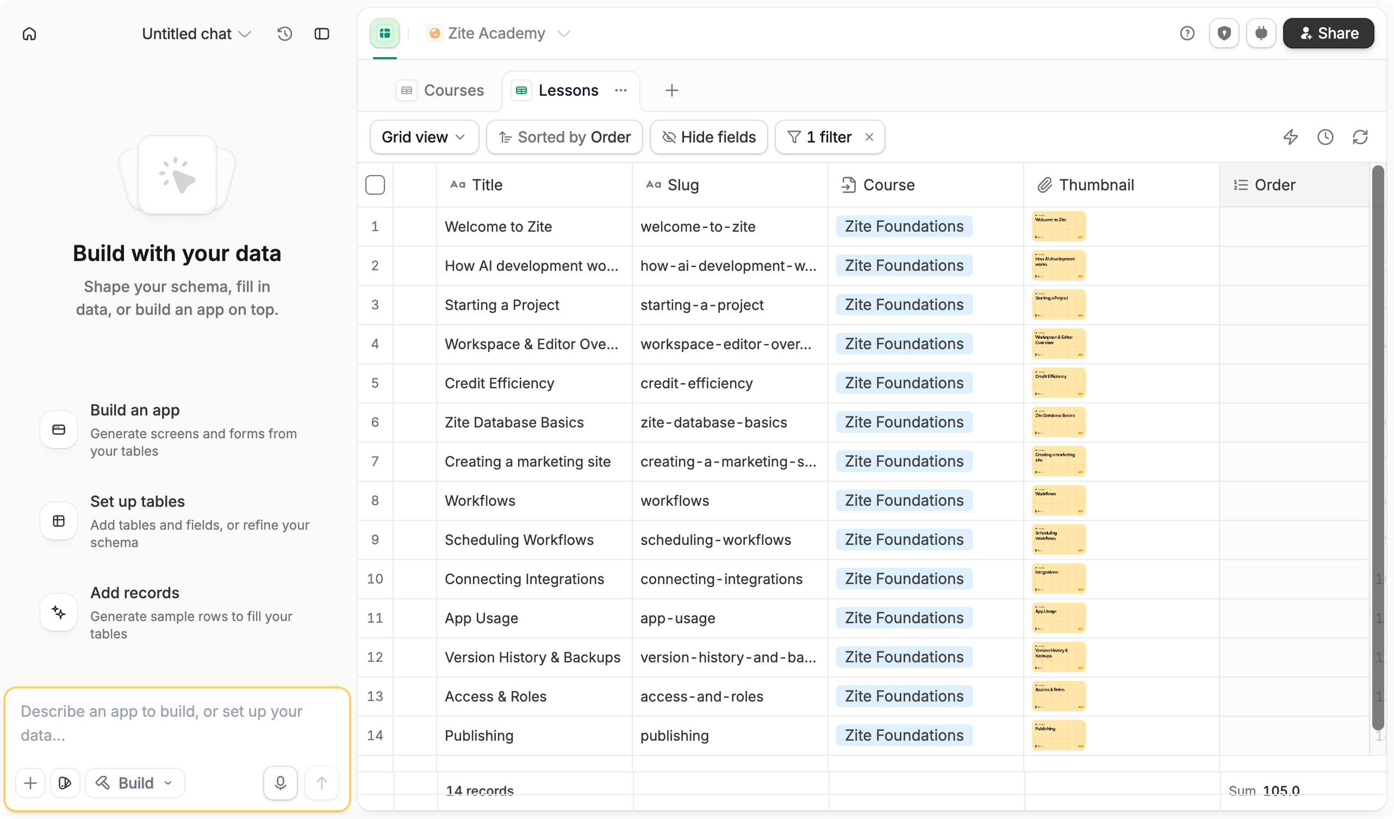Open the help question mark icon
The image size is (1394, 819).
point(1187,33)
